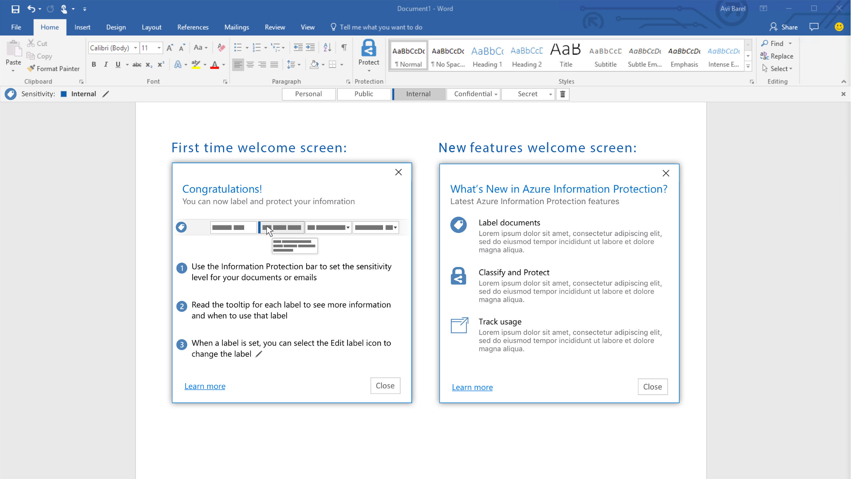852x479 pixels.
Task: Click Learn more in new features screen
Action: [472, 387]
